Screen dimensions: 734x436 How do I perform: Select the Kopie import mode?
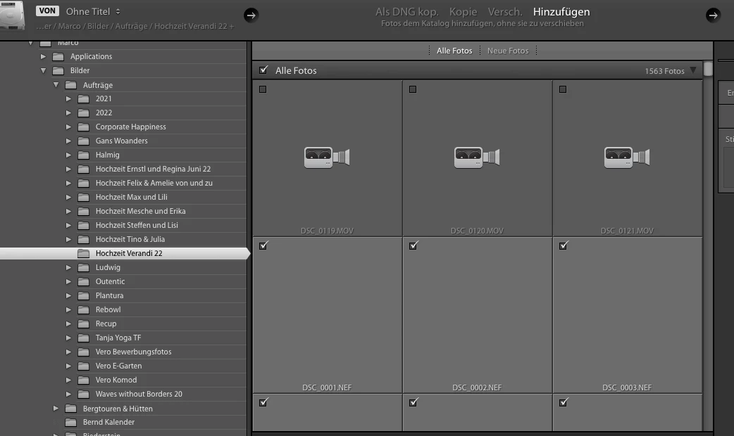tap(463, 12)
